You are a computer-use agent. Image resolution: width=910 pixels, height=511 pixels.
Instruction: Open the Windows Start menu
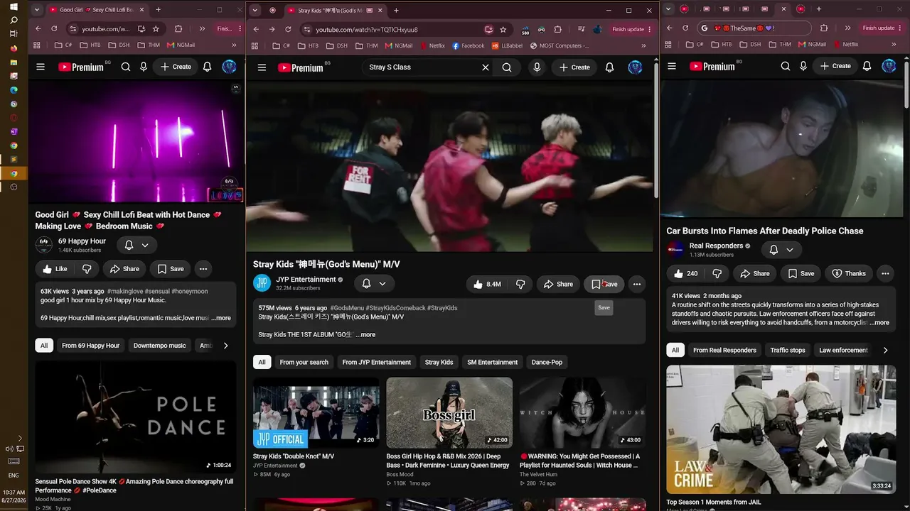tap(14, 6)
